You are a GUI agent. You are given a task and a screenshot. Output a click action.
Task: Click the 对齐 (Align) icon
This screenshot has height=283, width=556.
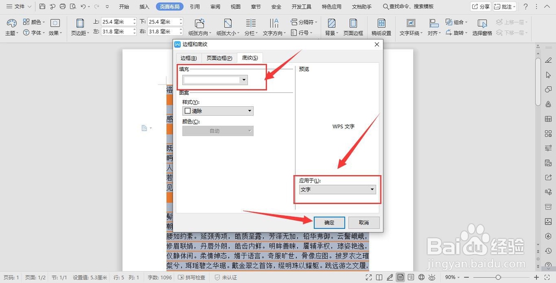(434, 23)
